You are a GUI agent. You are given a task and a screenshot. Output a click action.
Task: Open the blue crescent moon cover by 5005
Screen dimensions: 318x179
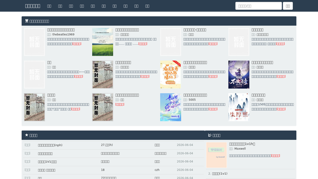tap(170, 107)
